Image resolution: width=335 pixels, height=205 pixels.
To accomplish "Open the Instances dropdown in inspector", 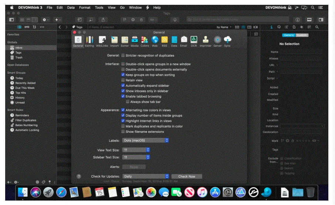I will tap(302, 126).
